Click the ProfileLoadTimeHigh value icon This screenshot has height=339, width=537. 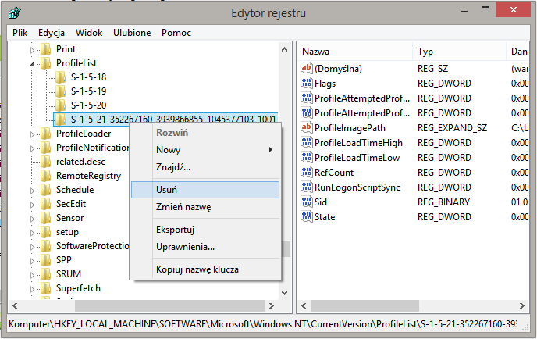pyautogui.click(x=307, y=142)
